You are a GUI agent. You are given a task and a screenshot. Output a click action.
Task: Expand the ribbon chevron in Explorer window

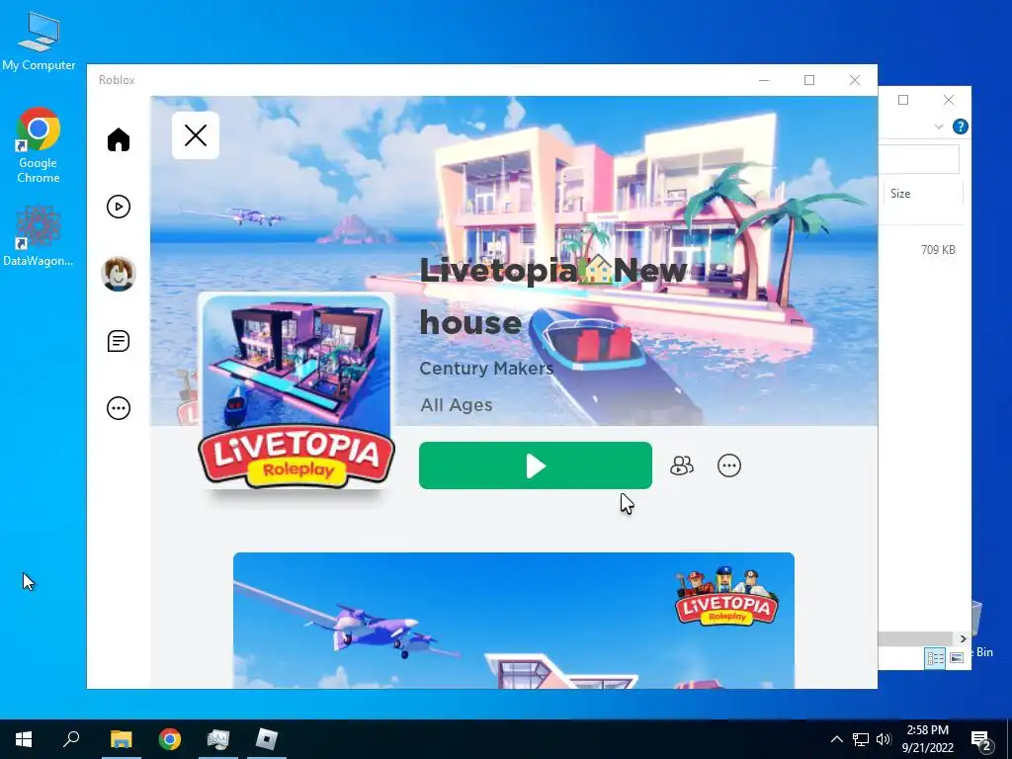click(939, 126)
